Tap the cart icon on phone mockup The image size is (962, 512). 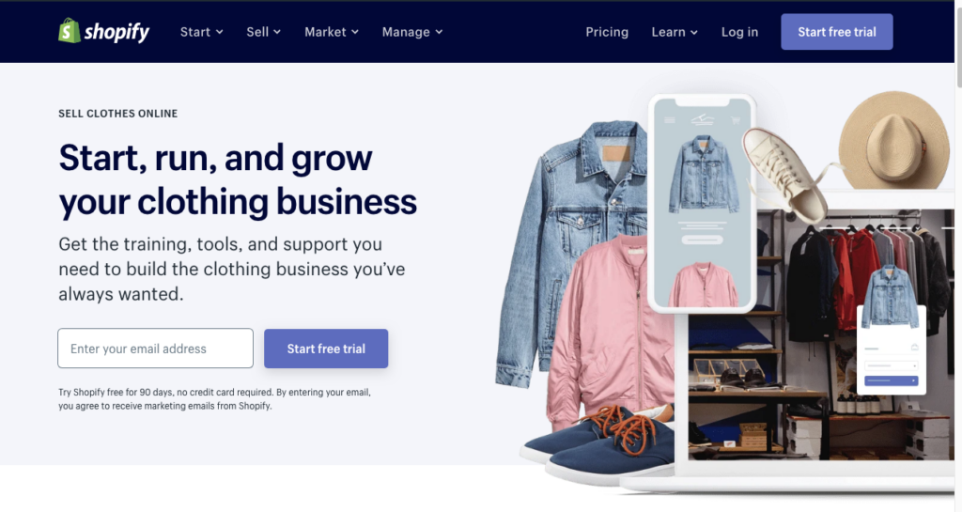pos(735,120)
